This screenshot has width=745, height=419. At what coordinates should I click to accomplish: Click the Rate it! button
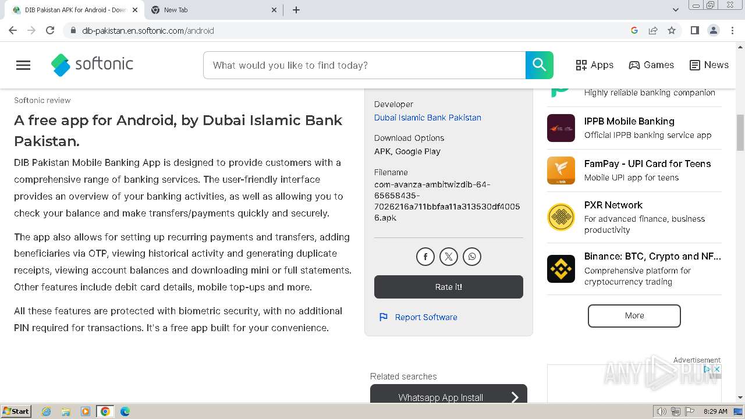tap(449, 287)
